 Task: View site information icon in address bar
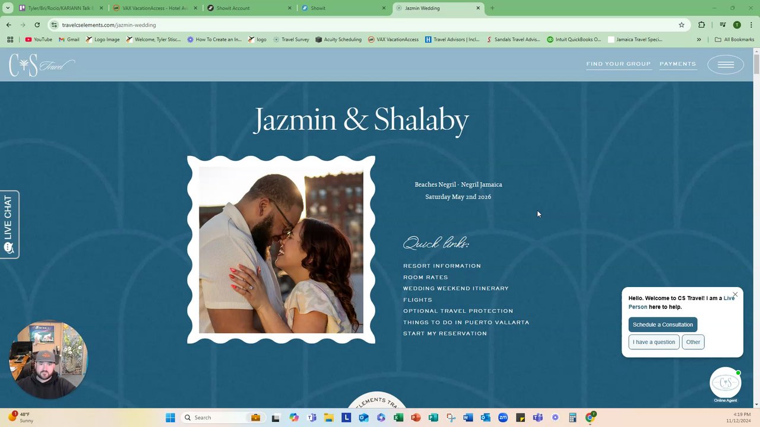tap(55, 25)
